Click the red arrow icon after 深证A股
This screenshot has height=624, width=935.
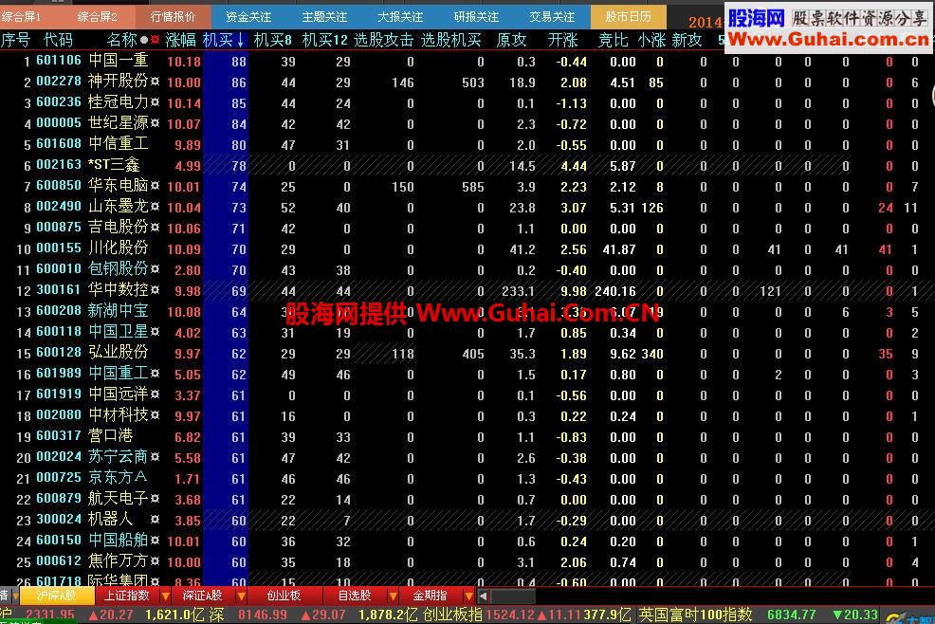pyautogui.click(x=242, y=597)
